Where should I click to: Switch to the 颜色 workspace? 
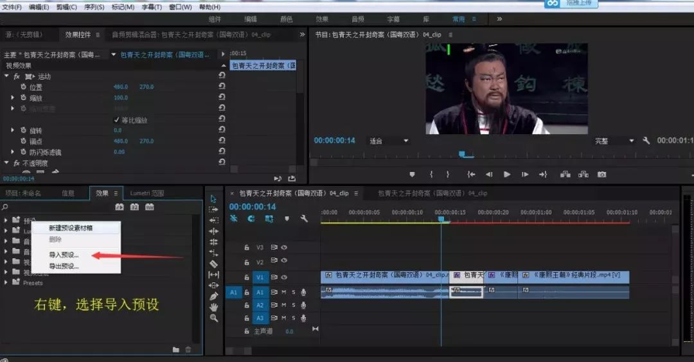[x=287, y=19]
